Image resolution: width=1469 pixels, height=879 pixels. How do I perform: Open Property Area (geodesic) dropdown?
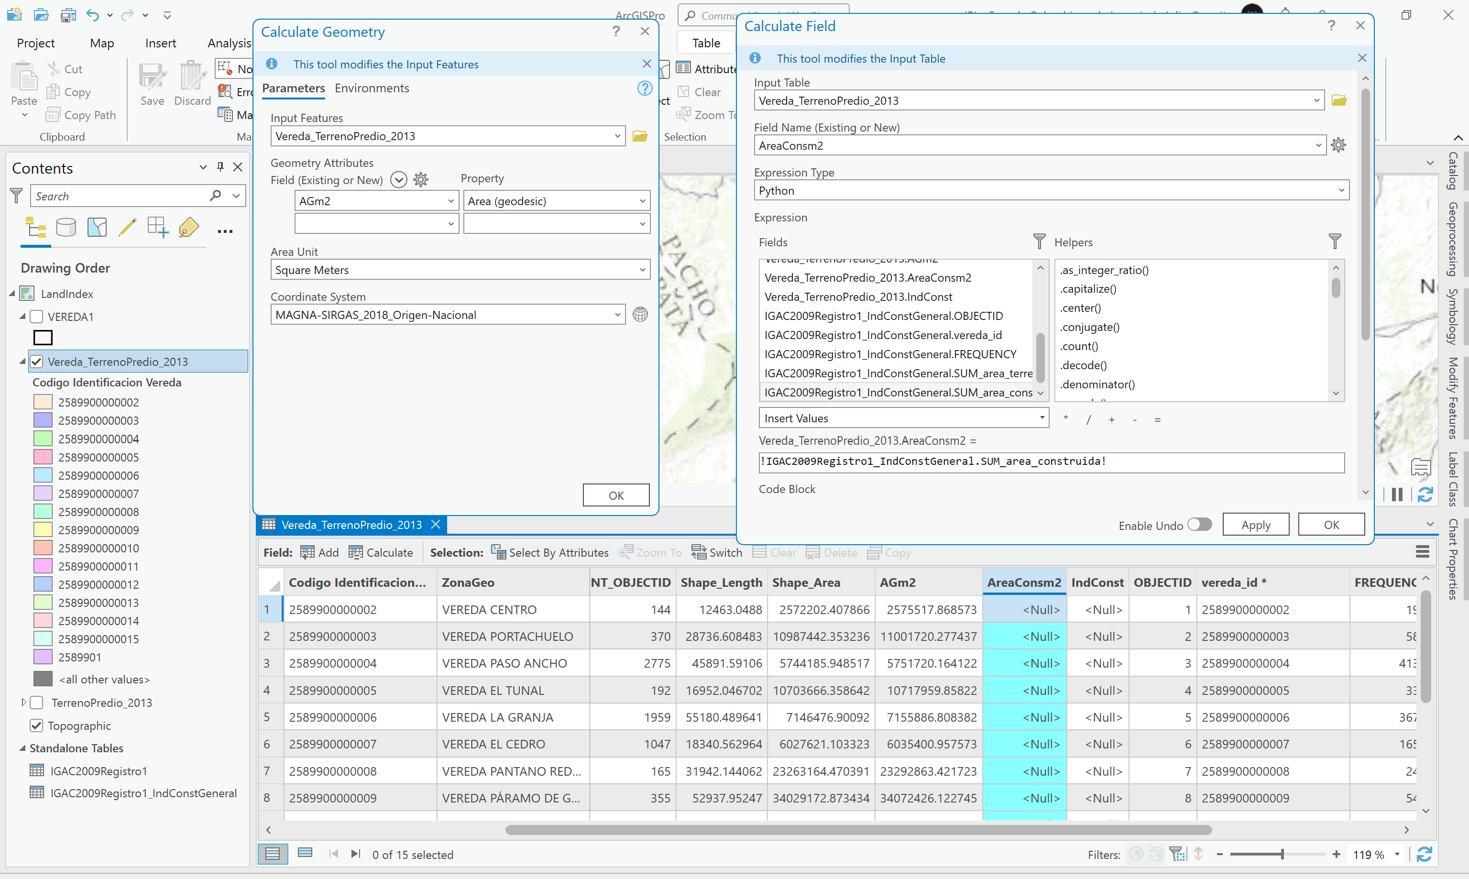tap(642, 201)
